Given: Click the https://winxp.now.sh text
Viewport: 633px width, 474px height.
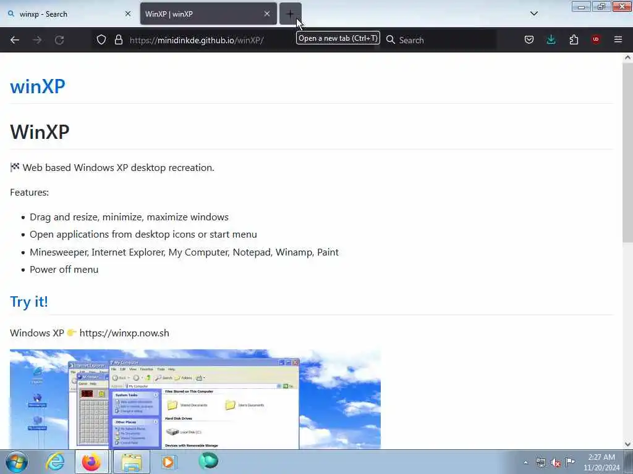Looking at the screenshot, I should 124,333.
